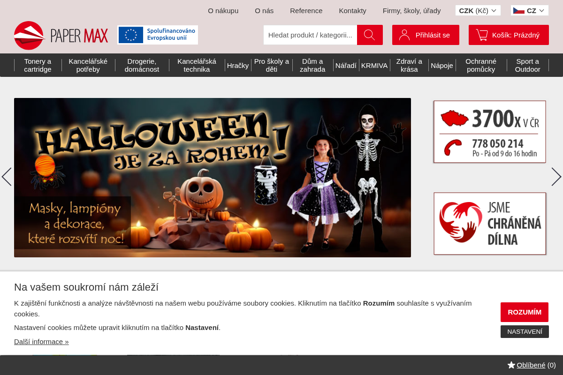The image size is (563, 375).
Task: Select Kancelářská technika menu item
Action: point(197,65)
